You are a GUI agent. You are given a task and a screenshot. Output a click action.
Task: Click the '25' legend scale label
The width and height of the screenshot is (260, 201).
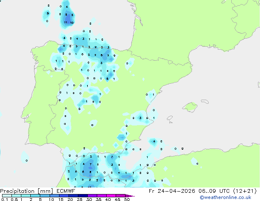click(80, 199)
